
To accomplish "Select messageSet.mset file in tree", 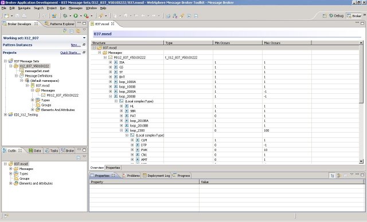I will [37, 71].
